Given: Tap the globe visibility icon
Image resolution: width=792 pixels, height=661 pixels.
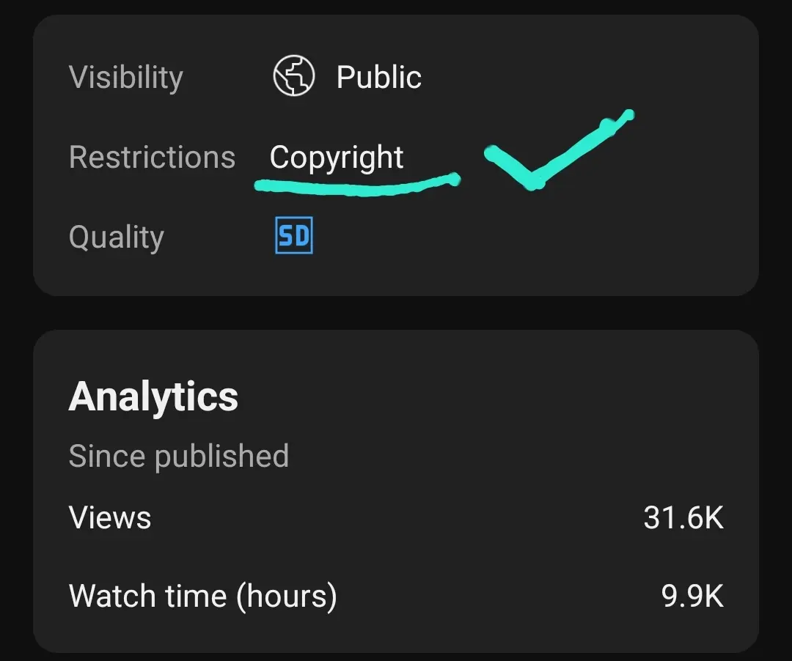Looking at the screenshot, I should [293, 75].
